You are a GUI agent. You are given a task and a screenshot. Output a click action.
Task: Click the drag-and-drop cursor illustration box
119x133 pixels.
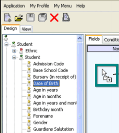click(x=107, y=75)
